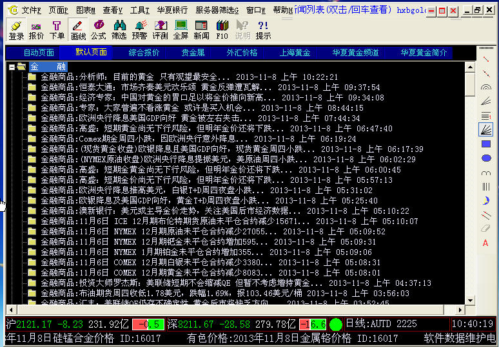Open the 报价 quotes toolbar icon
The width and height of the screenshot is (499, 347).
click(36, 30)
